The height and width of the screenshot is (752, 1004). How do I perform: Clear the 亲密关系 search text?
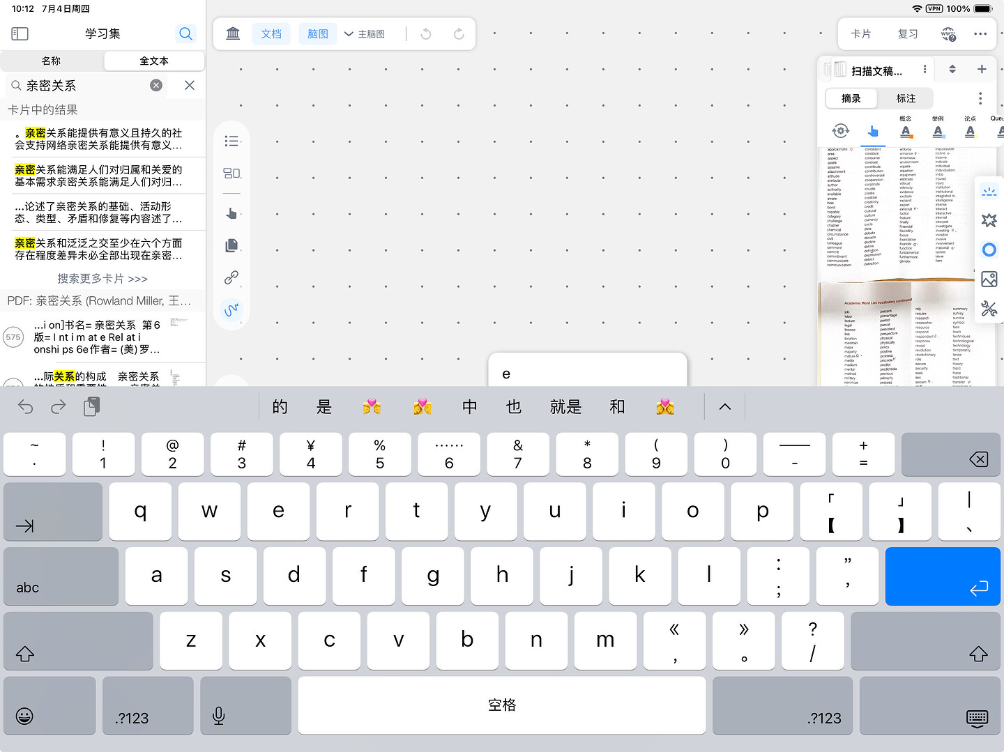(156, 85)
